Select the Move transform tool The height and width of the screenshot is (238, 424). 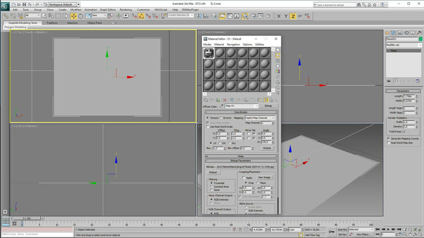click(73, 16)
